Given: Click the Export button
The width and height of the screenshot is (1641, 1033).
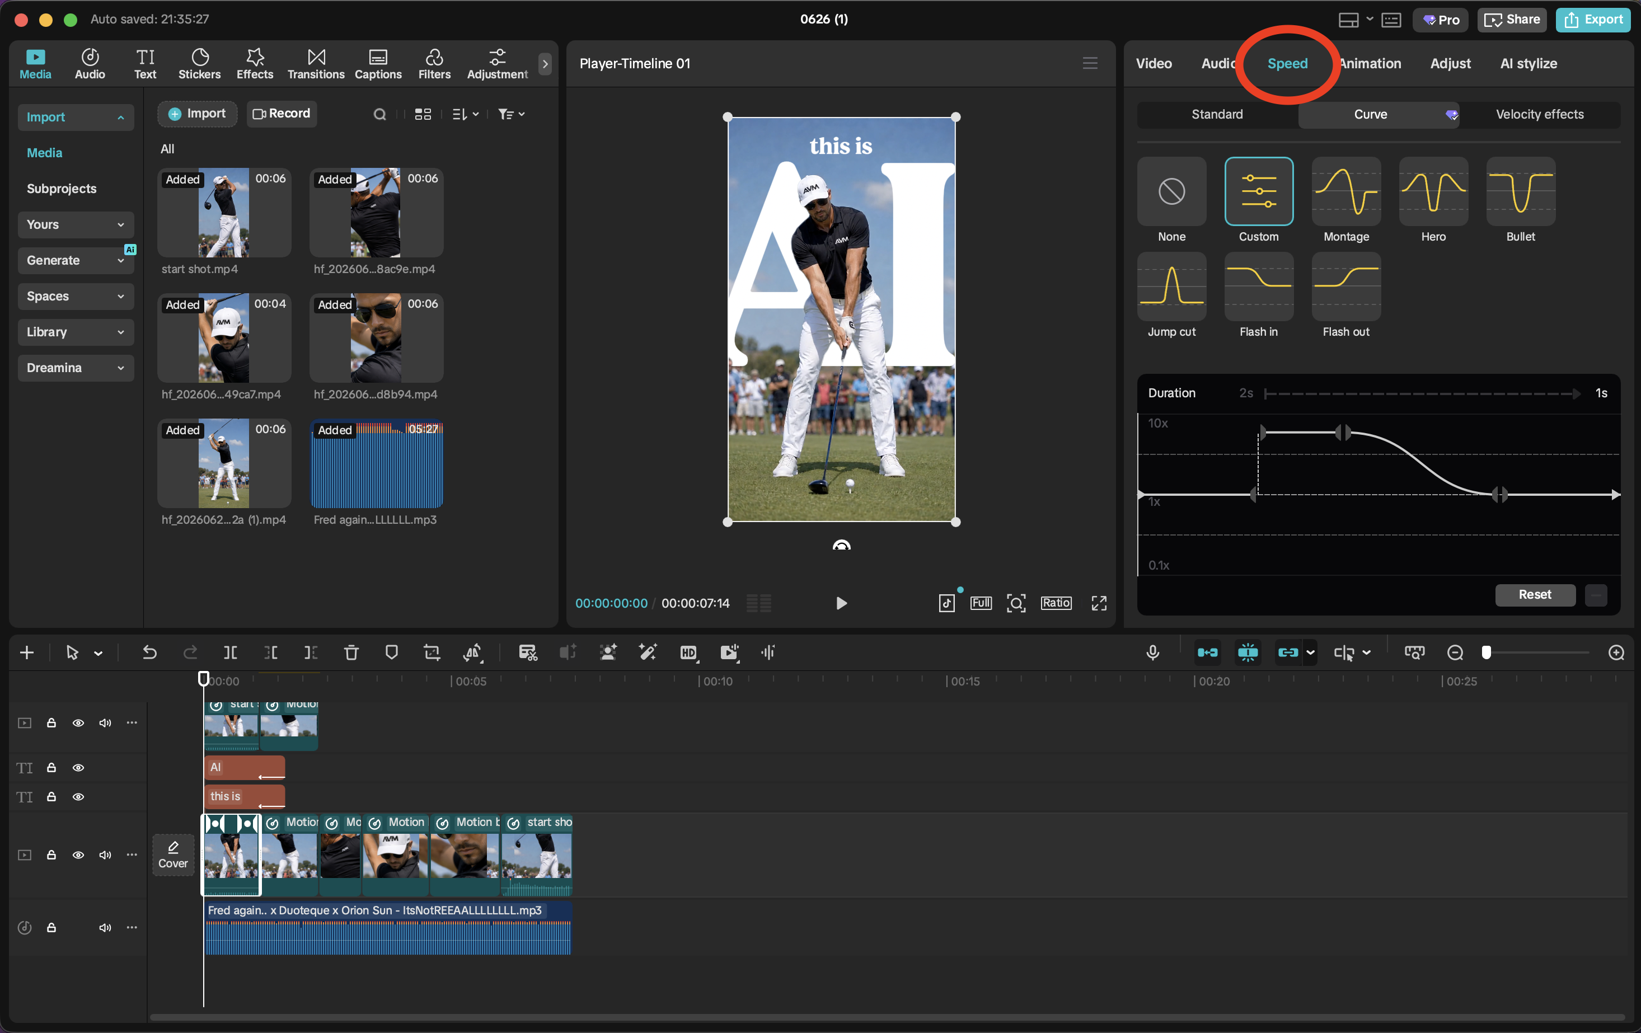Looking at the screenshot, I should click(x=1593, y=20).
